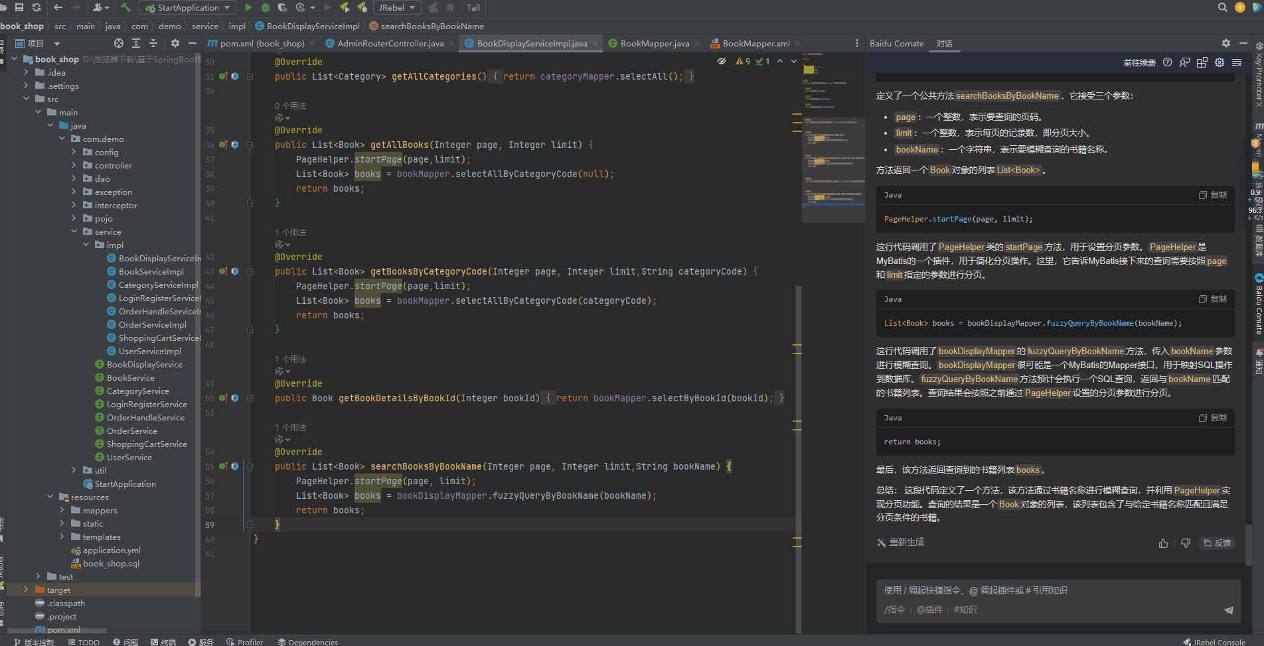Screen dimensions: 1264x646
Task: Open user account dropdown in toolbar
Action: (101, 7)
